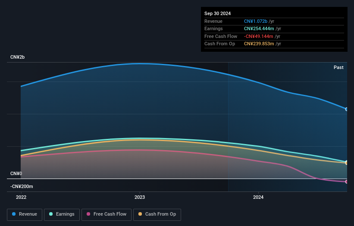
Task: Toggle the Free Cash Flow legend button
Action: [x=107, y=214]
